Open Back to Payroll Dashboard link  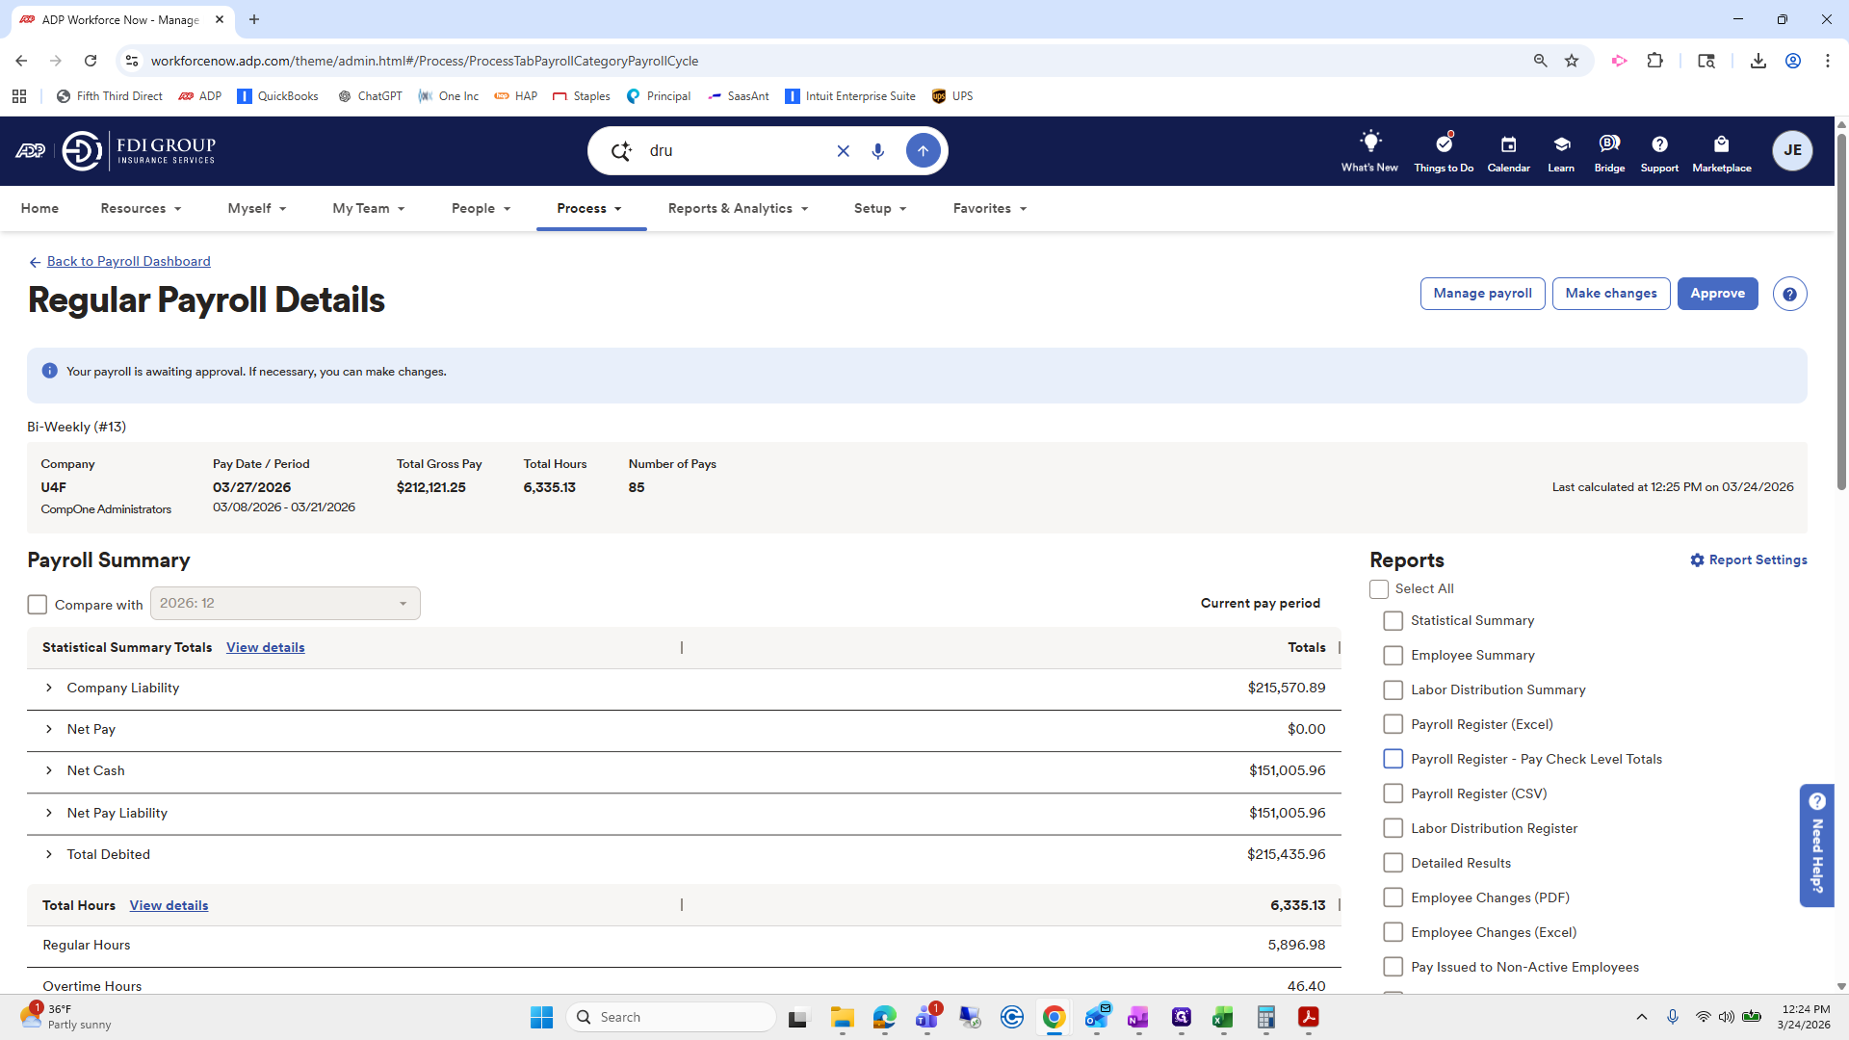point(128,261)
